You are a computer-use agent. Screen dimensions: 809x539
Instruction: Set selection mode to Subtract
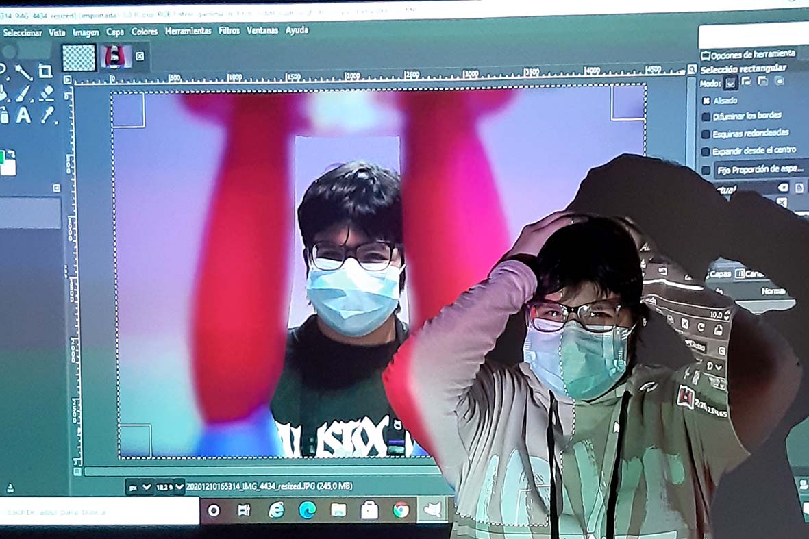click(x=762, y=81)
